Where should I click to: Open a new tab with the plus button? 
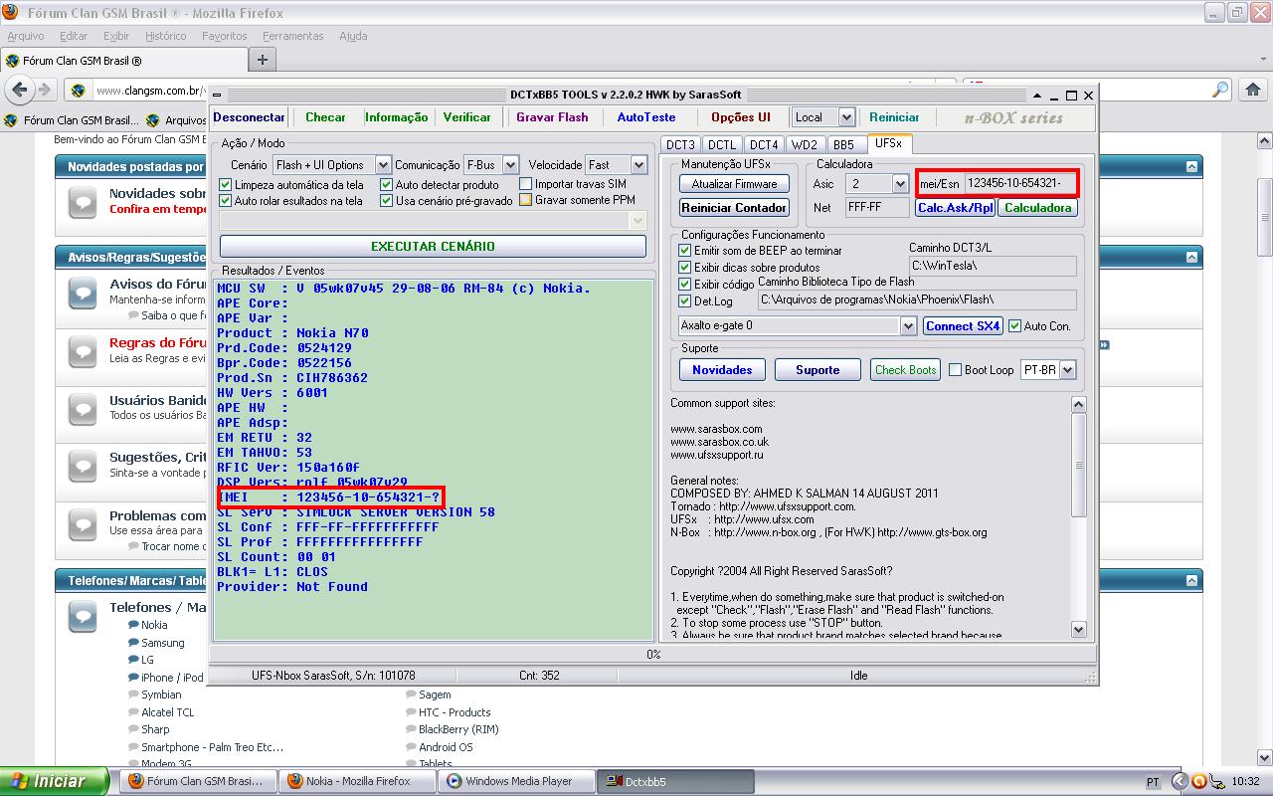click(x=263, y=60)
